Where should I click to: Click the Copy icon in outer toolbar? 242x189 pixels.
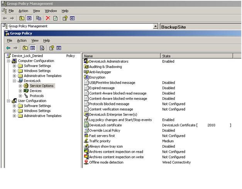pos(39,18)
